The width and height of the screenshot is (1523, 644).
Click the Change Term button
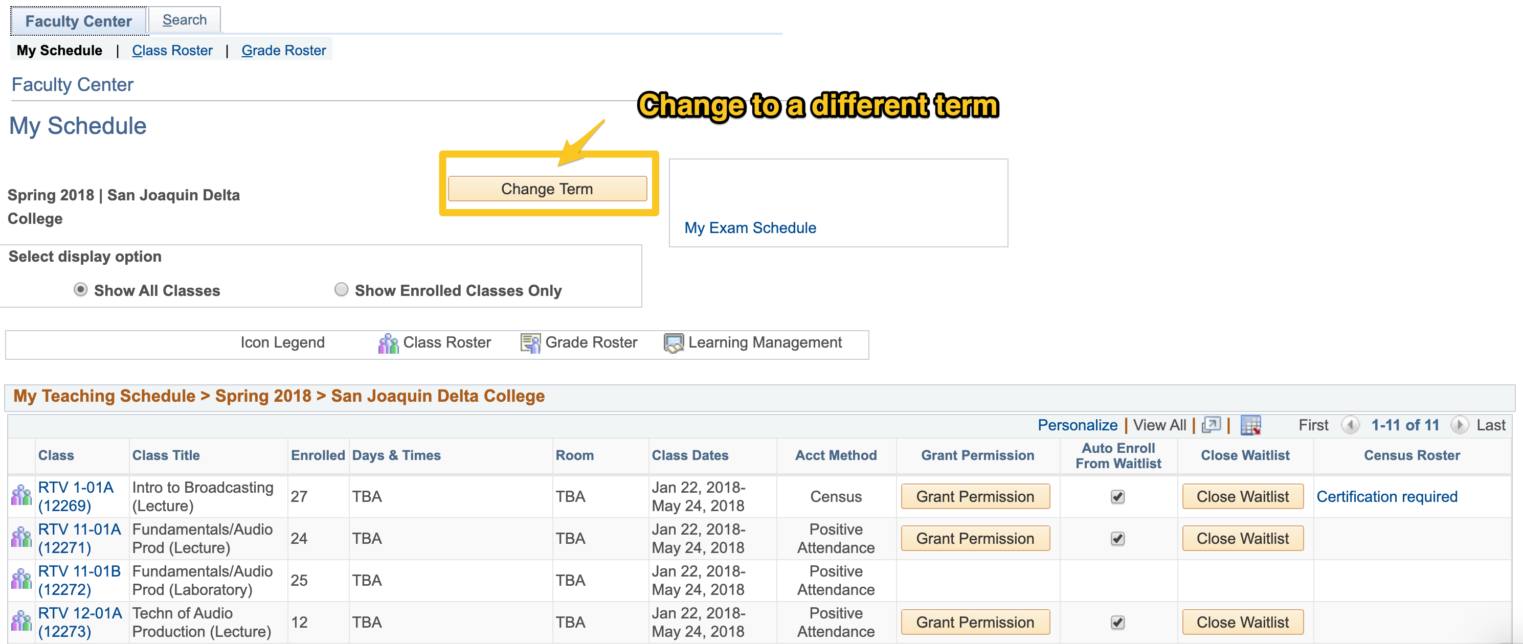click(x=547, y=189)
